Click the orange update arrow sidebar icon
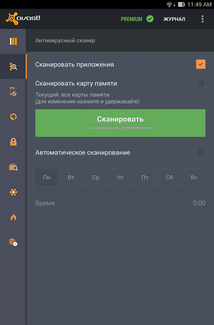Screen dimensions: 214x325 pyautogui.click(x=13, y=117)
